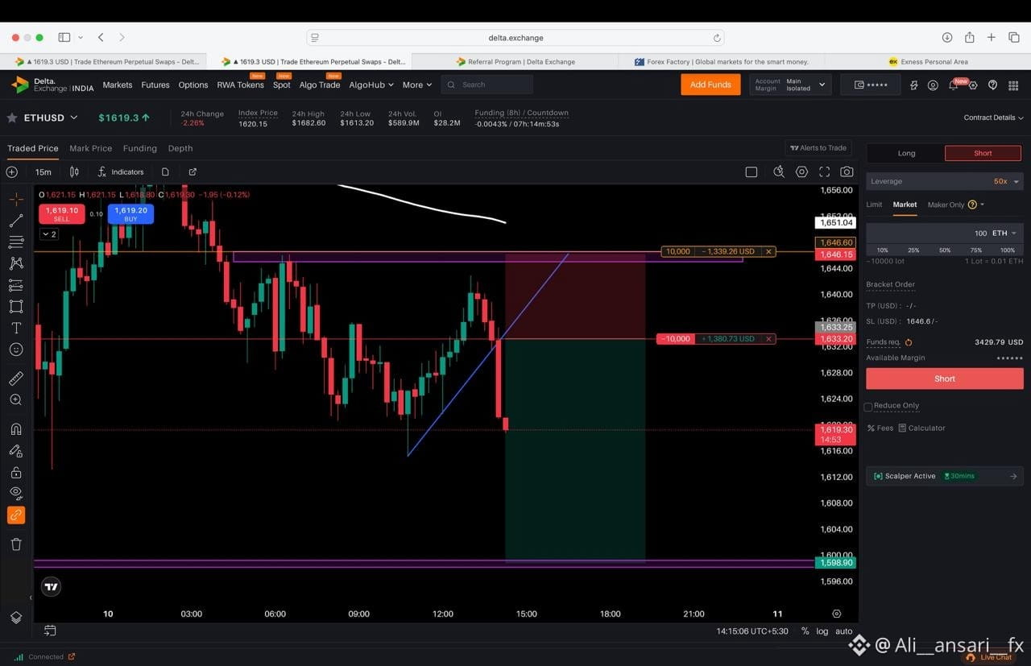Open chart settings hexagon icon
The width and height of the screenshot is (1031, 666).
801,172
